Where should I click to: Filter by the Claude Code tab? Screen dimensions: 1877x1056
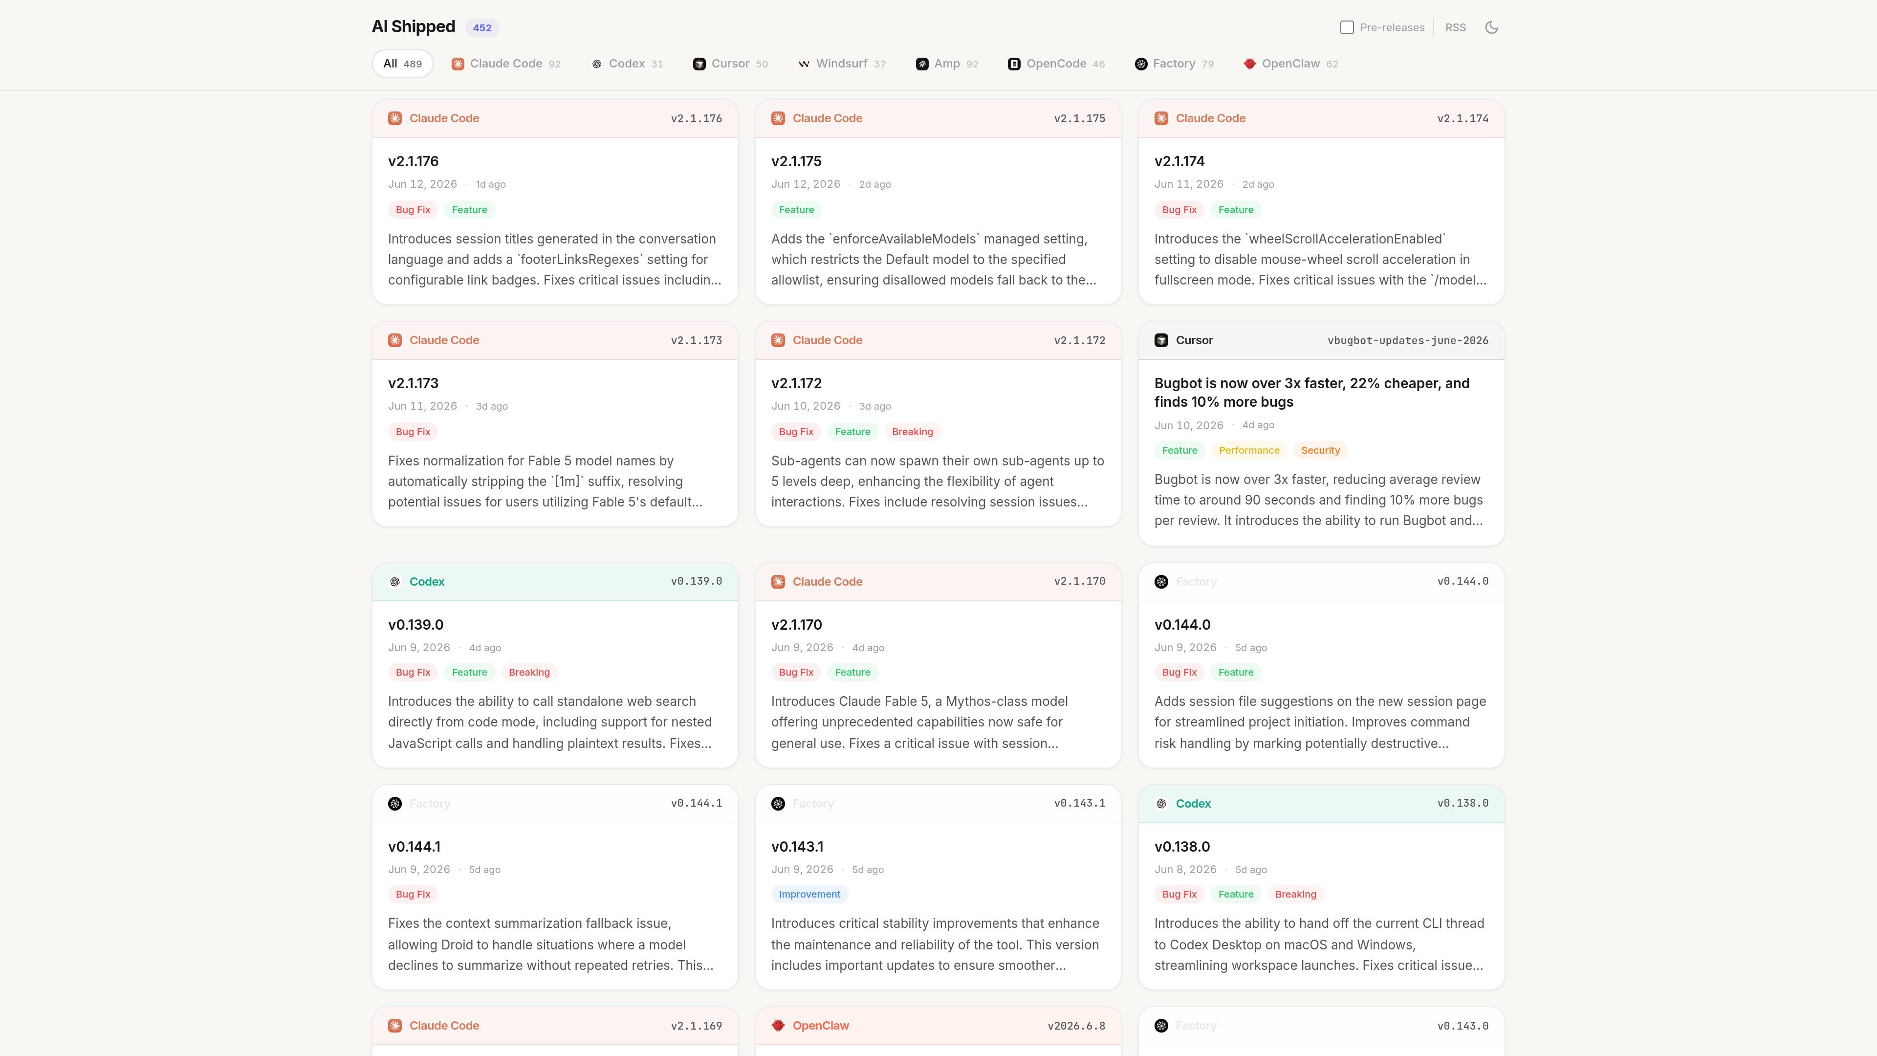506,64
